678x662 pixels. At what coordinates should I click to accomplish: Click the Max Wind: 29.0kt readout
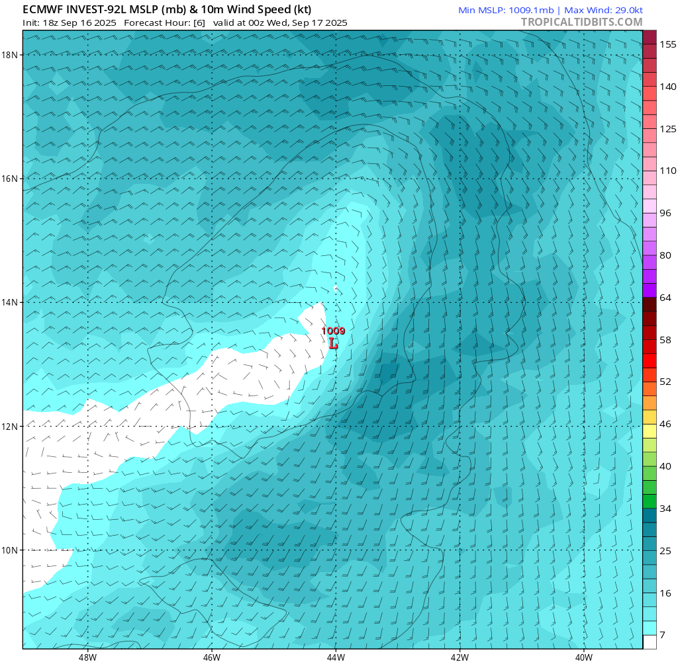pyautogui.click(x=604, y=10)
